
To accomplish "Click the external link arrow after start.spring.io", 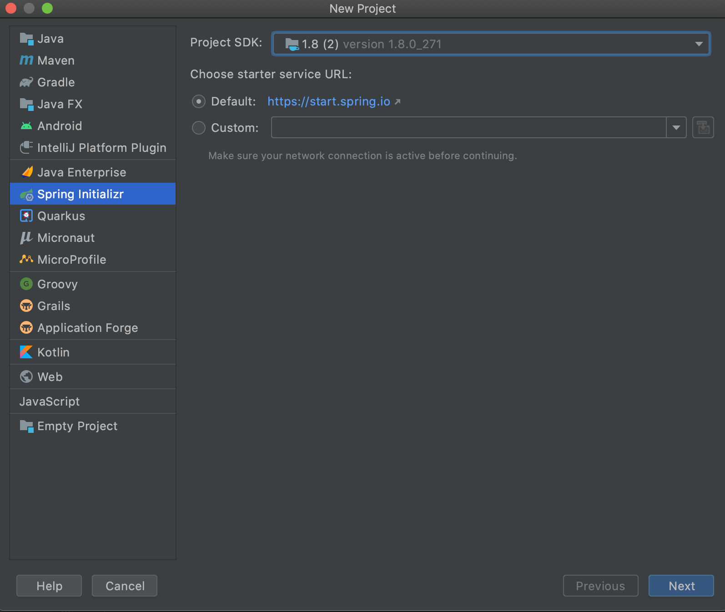I will 398,102.
